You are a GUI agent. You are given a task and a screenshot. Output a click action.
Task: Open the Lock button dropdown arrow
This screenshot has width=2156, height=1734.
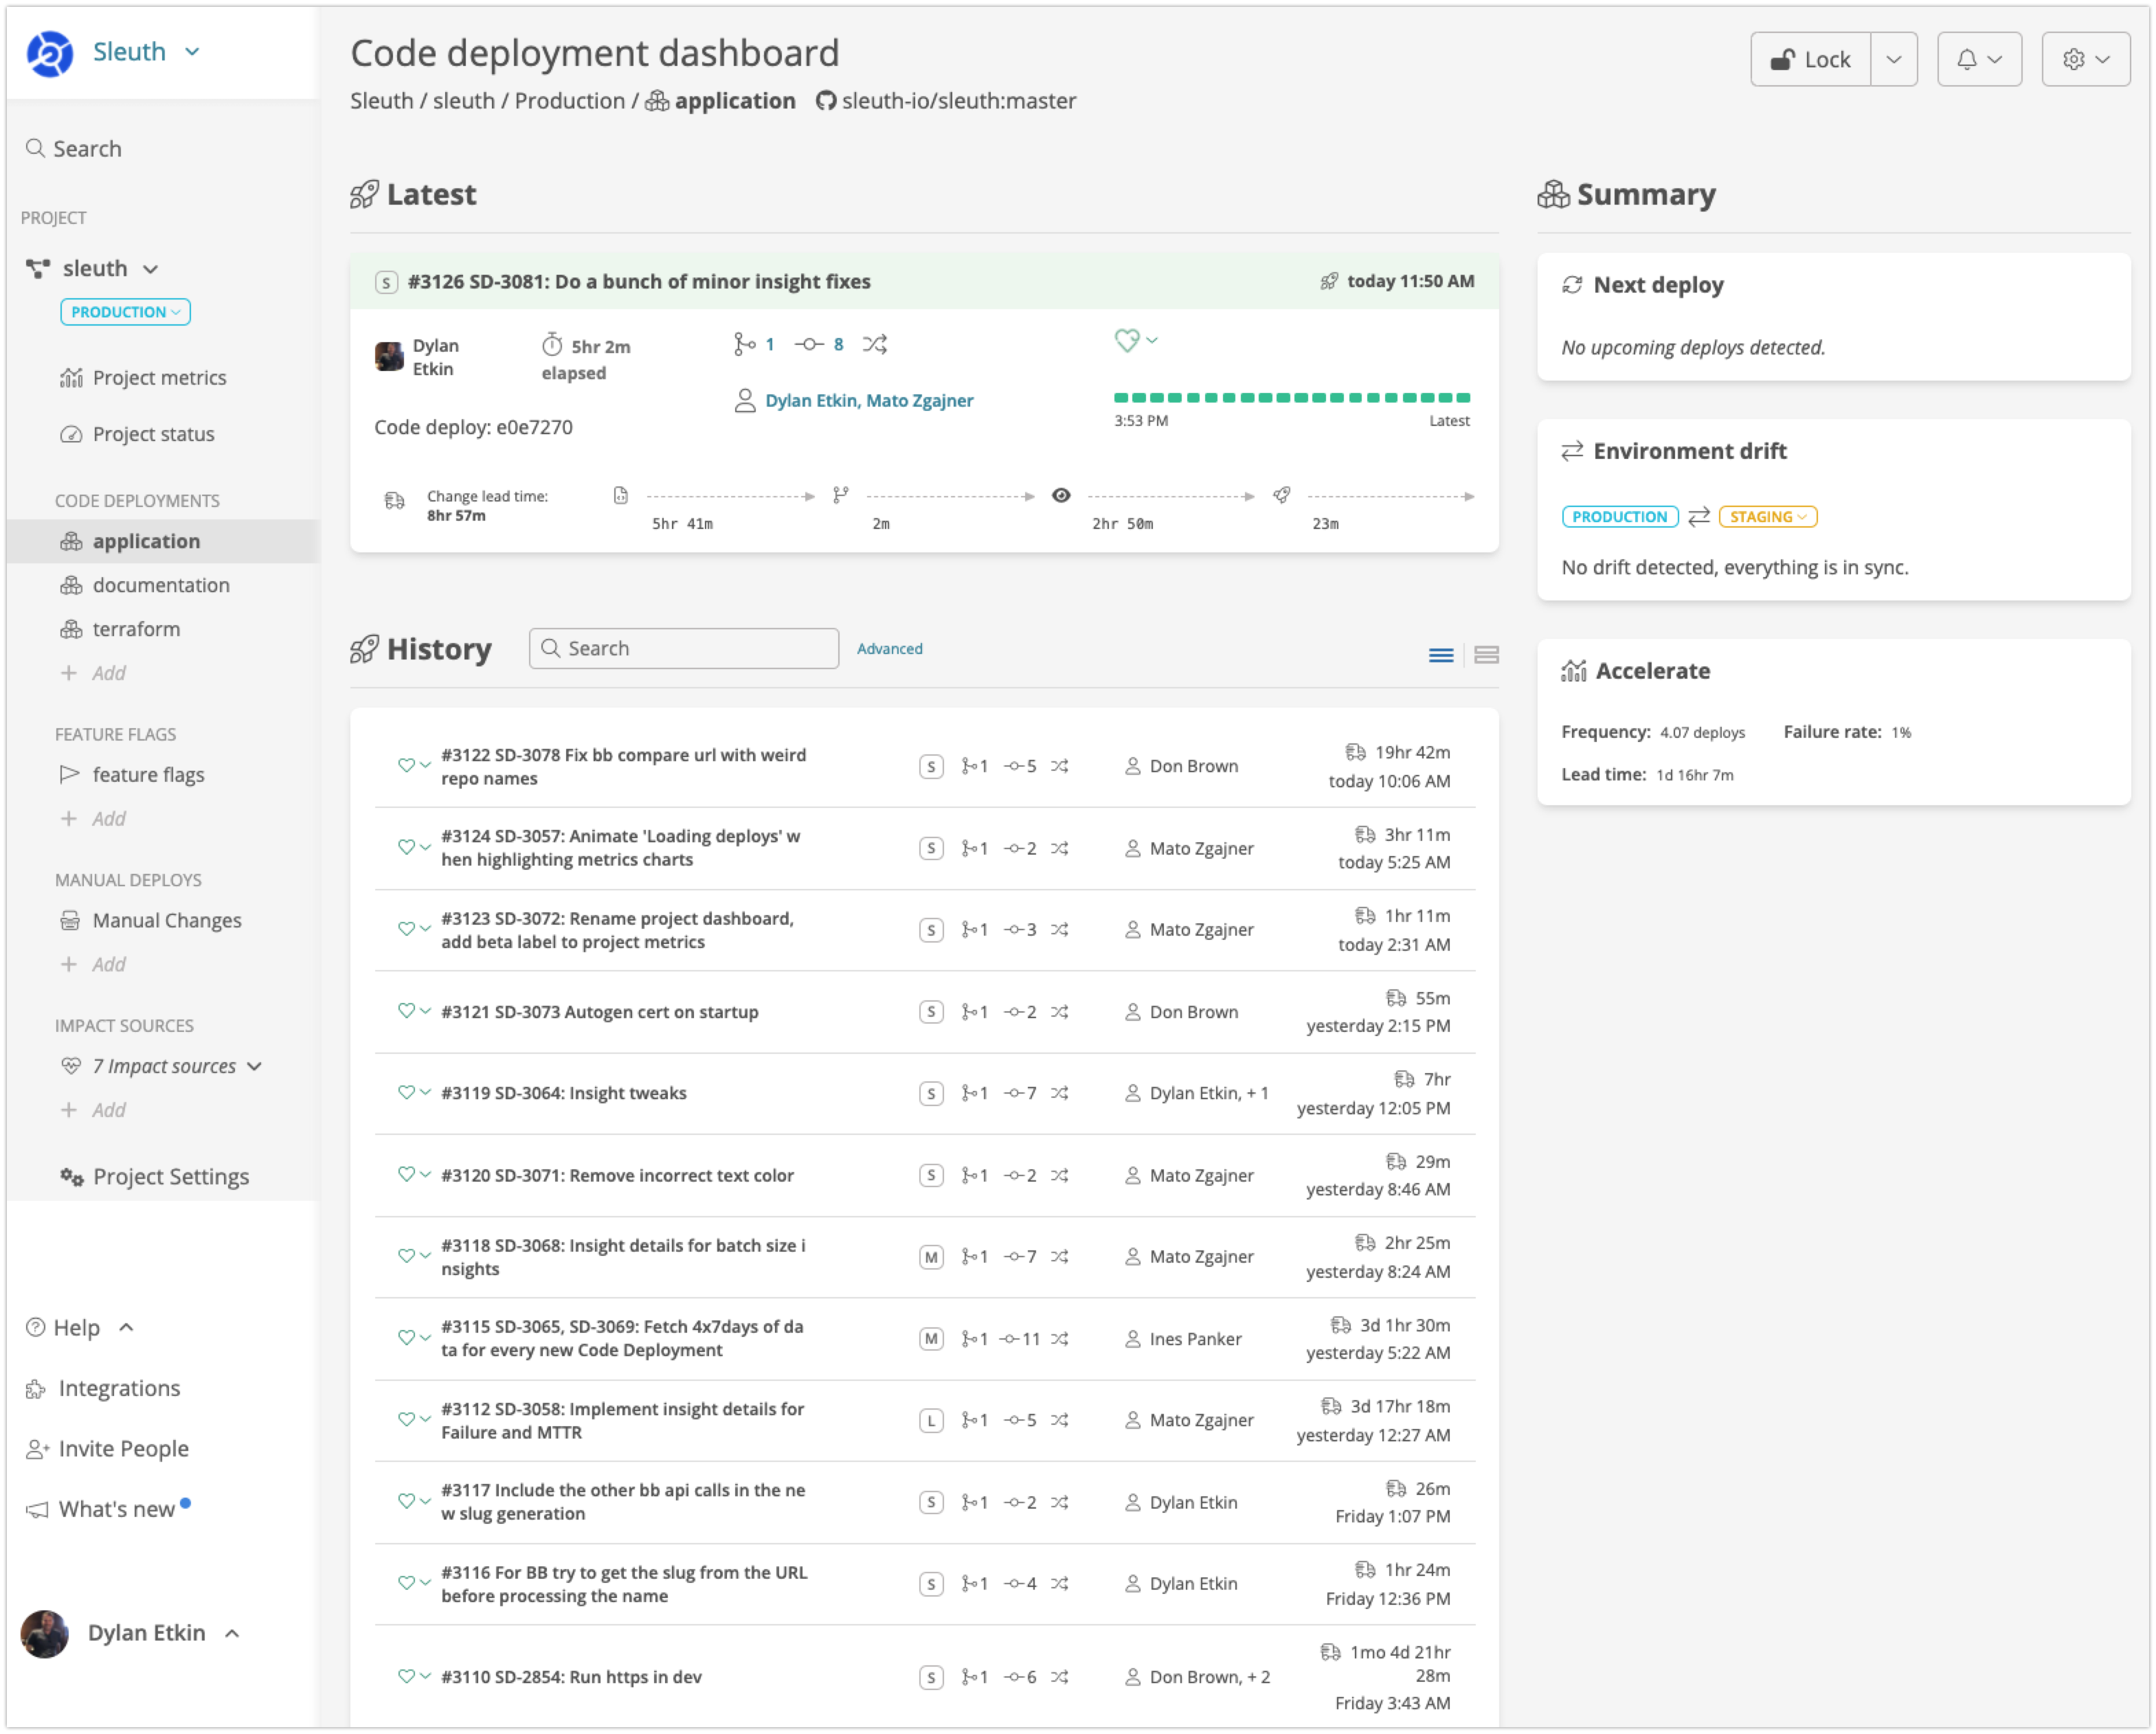tap(1894, 60)
